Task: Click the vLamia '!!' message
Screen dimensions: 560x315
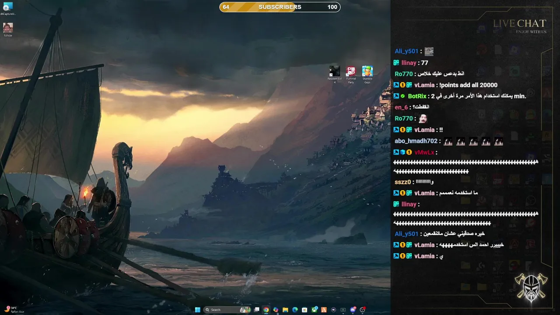Action: click(x=418, y=130)
